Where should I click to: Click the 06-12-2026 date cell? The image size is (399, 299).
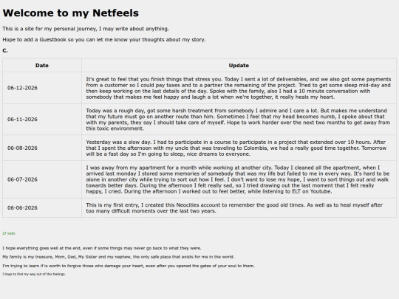coord(42,88)
